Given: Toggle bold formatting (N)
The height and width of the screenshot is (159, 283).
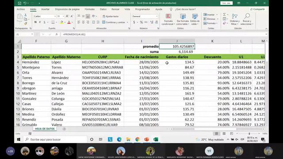Looking at the screenshot, I should [x=35, y=22].
